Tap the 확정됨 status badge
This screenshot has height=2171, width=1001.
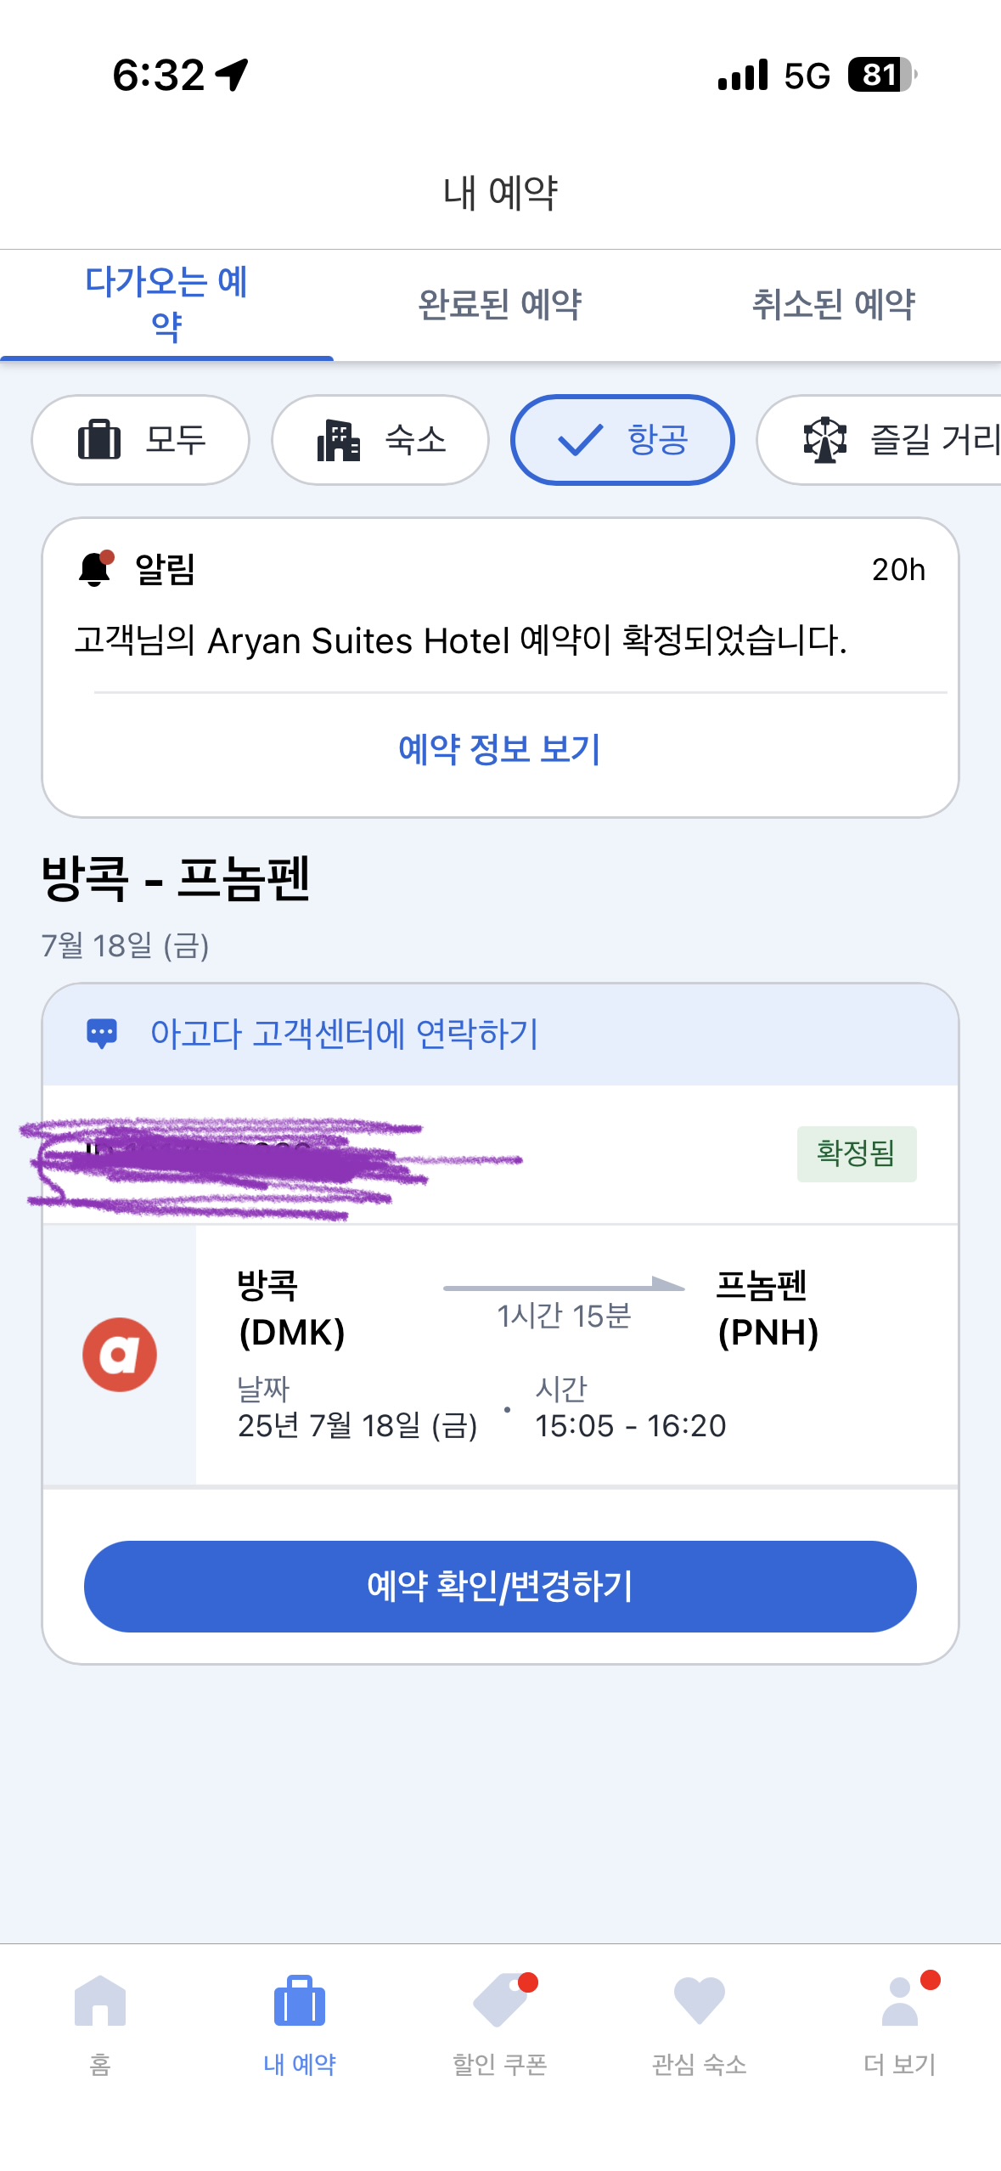pos(856,1153)
